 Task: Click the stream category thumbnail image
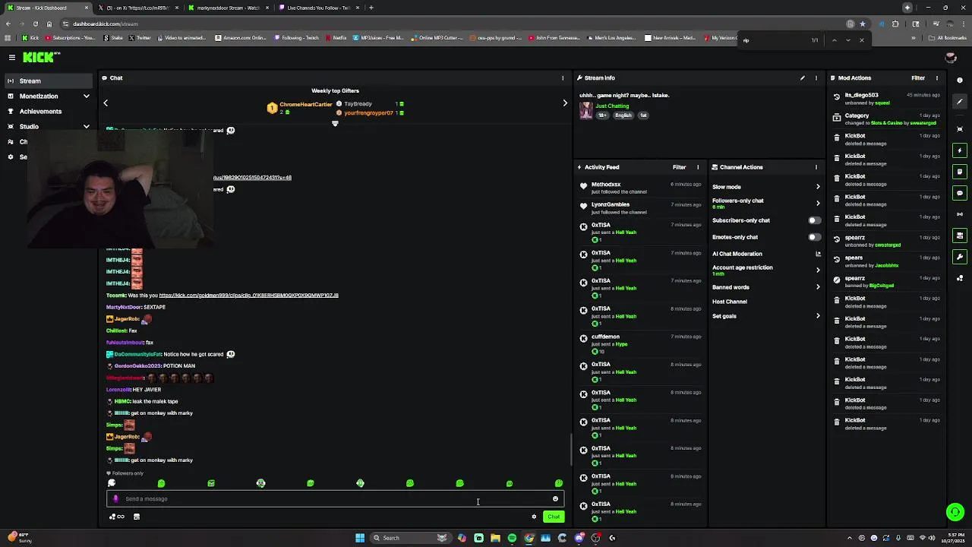click(585, 110)
